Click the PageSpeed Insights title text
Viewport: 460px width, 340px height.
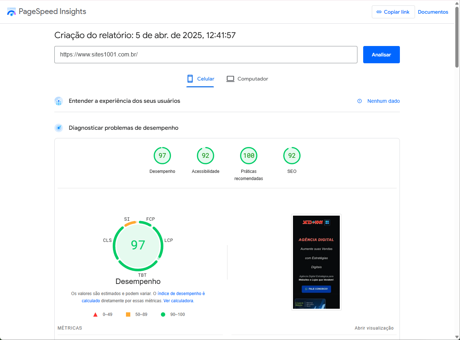coord(53,12)
